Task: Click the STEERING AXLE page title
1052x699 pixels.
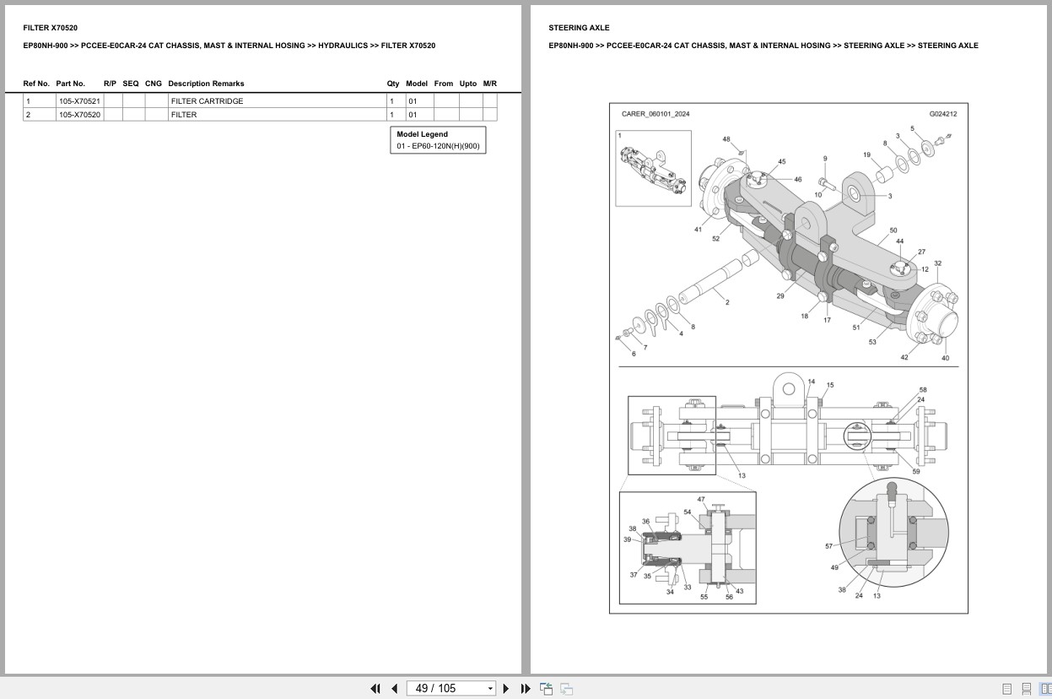Action: pyautogui.click(x=579, y=28)
